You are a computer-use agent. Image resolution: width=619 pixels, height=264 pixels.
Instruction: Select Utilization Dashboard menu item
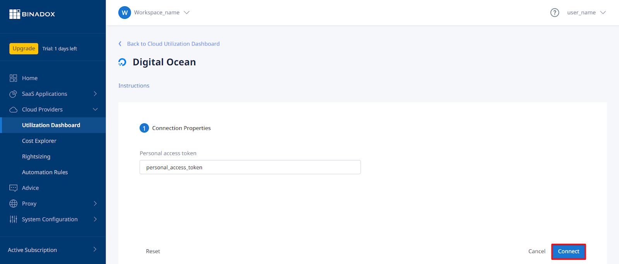53,125
